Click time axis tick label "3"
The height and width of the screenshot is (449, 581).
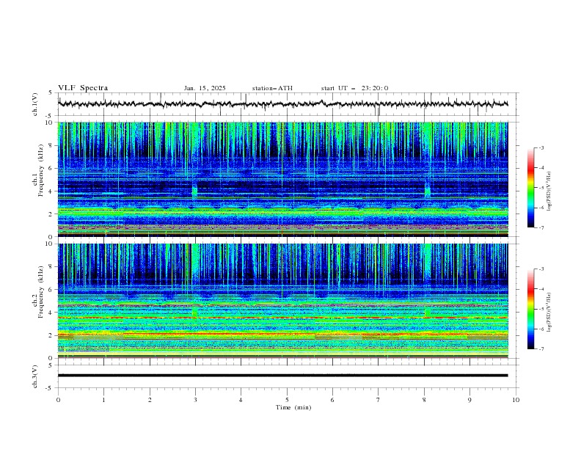pos(195,400)
